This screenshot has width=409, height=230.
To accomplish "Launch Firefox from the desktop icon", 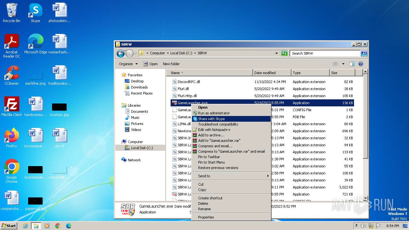I will (12, 138).
